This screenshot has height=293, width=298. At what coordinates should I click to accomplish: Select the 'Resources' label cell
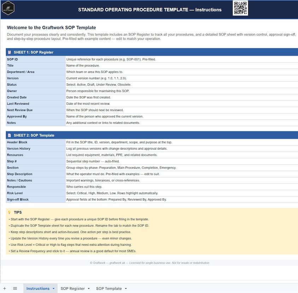pos(36,155)
